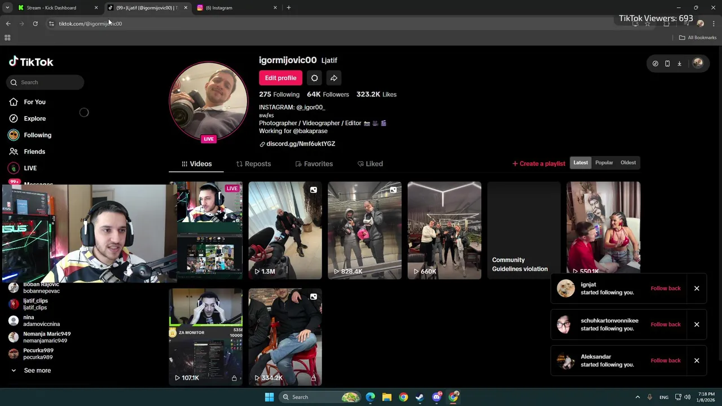Click the Windows taskbar search box

coord(319,397)
